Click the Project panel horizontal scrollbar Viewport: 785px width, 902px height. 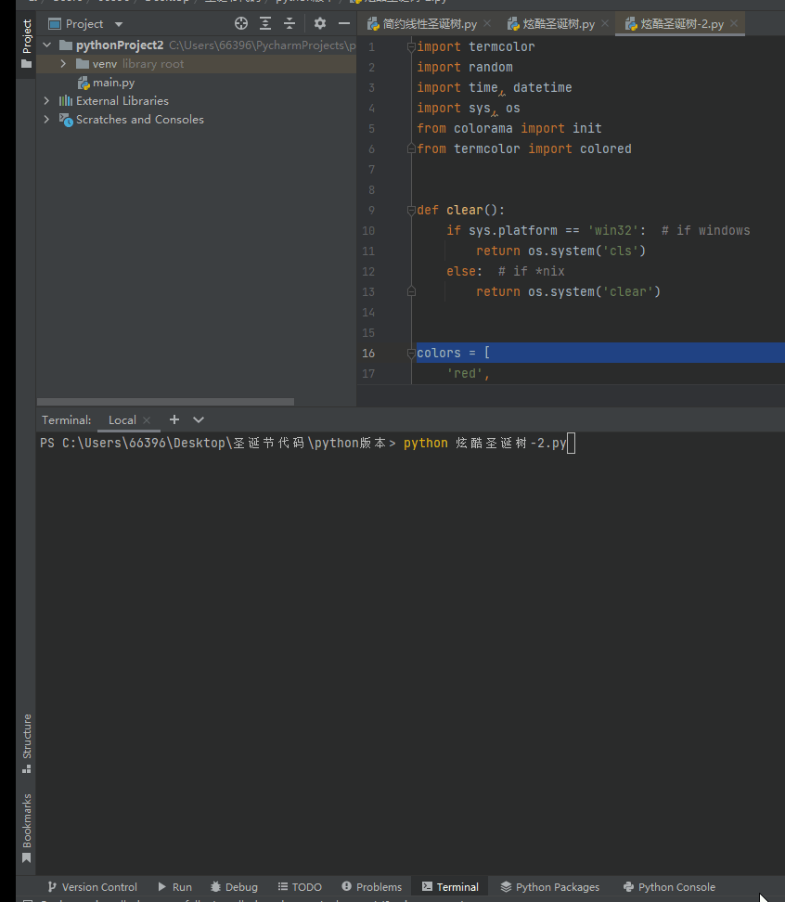pyautogui.click(x=165, y=402)
